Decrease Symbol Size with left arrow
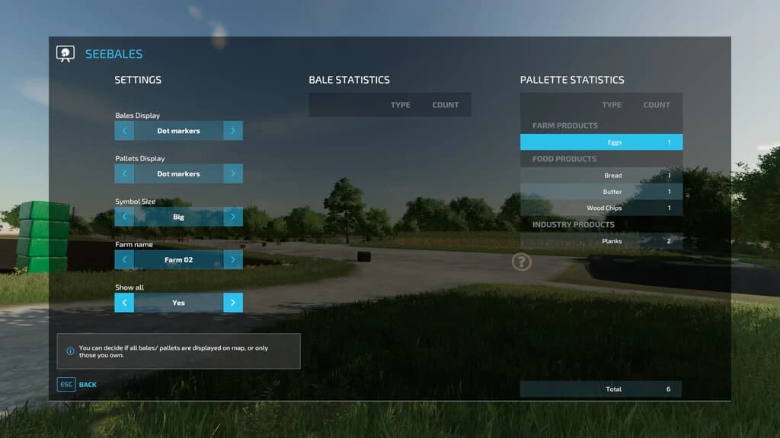 [124, 217]
